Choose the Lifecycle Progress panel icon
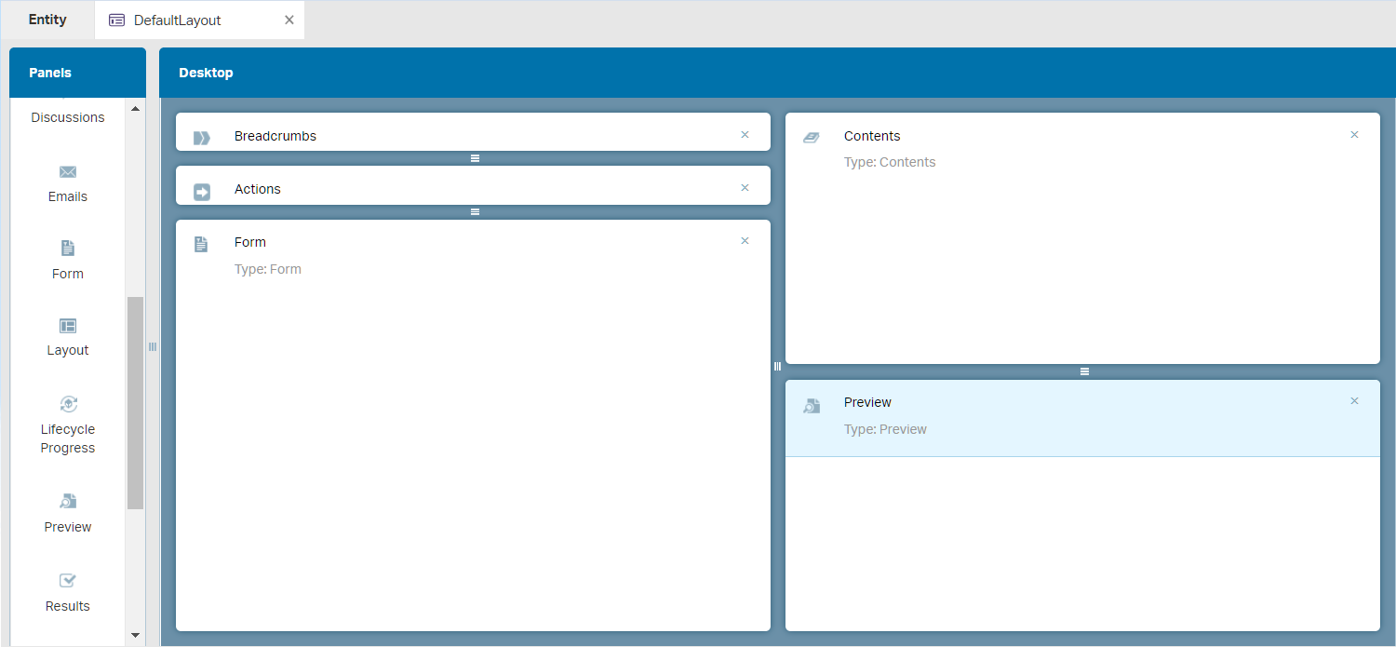 (68, 404)
